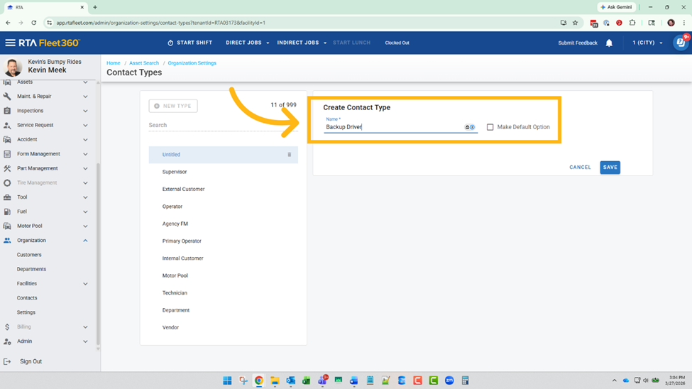Expand the Inspections sidebar section
This screenshot has height=389, width=692.
(85, 111)
